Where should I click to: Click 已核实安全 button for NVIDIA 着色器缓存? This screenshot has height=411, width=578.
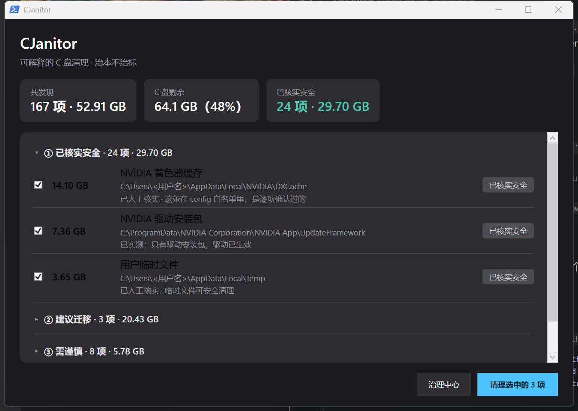pyautogui.click(x=508, y=185)
